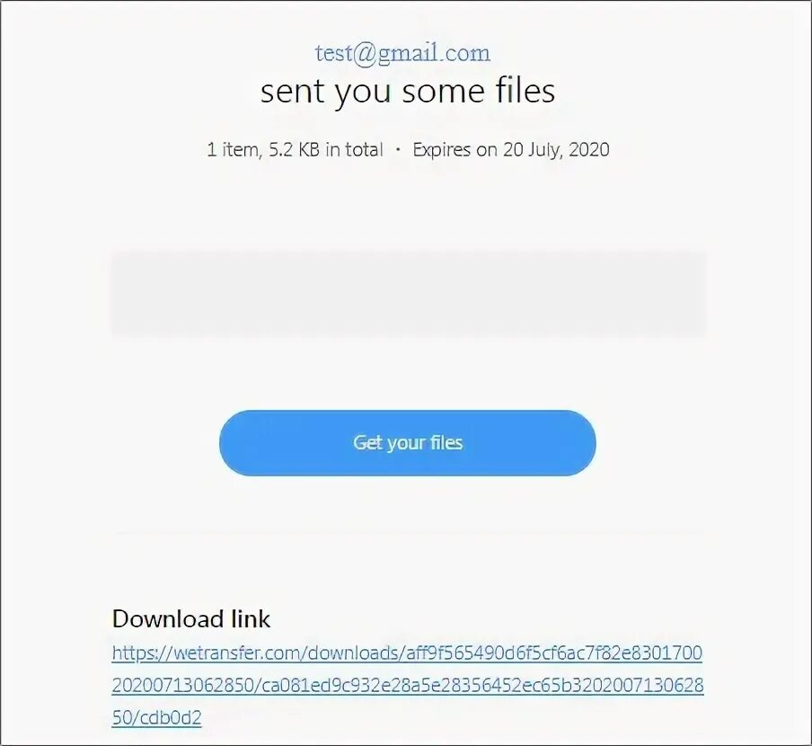Open the test@gmail.com sender link
This screenshot has width=812, height=746.
[x=402, y=53]
